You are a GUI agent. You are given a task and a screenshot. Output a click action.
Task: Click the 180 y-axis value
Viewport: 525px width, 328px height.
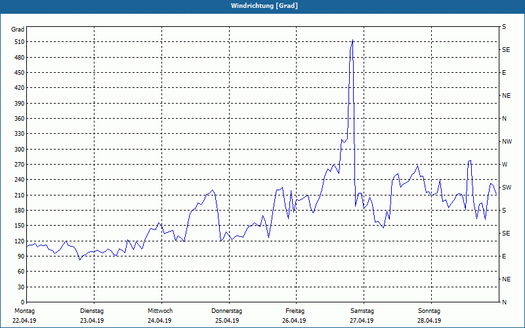19,211
